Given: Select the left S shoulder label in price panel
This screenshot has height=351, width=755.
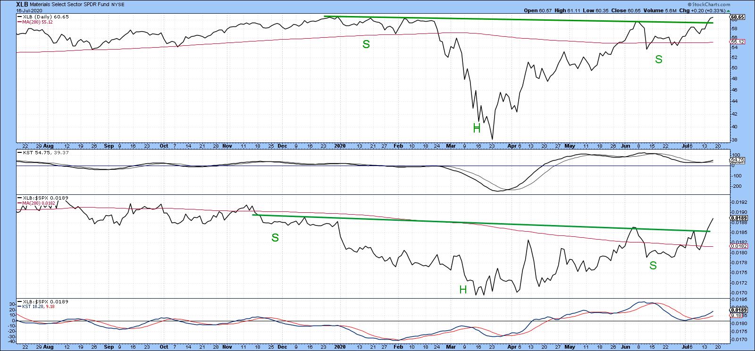Looking at the screenshot, I should click(x=366, y=44).
